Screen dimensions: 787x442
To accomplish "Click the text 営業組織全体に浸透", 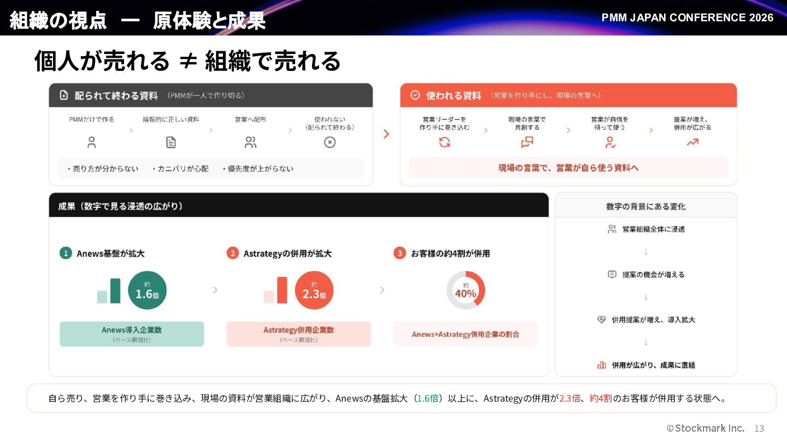I will [x=654, y=229].
